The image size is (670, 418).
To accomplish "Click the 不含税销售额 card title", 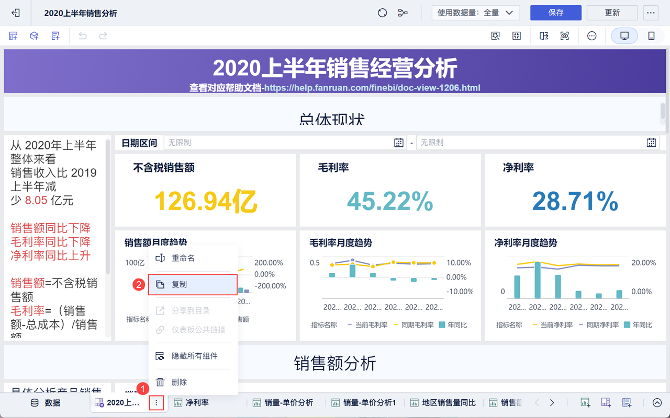I will [x=164, y=168].
